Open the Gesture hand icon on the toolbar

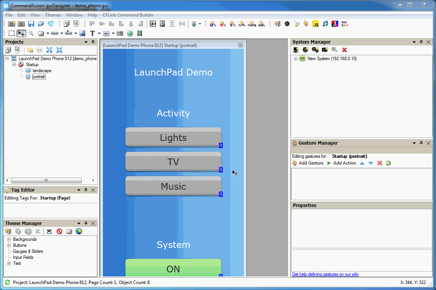tap(306, 24)
